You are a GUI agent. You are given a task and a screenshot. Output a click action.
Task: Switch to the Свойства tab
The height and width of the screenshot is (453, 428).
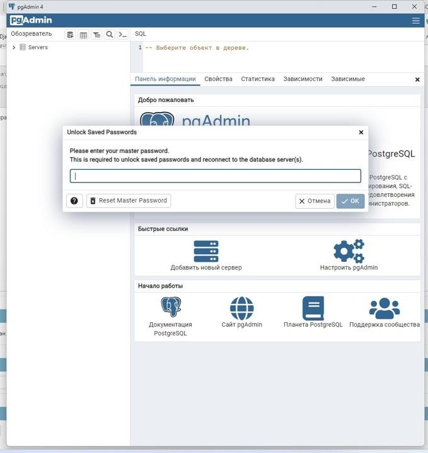click(x=218, y=79)
